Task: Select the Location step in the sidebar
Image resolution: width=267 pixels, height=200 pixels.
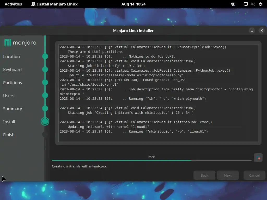Action: click(11, 57)
